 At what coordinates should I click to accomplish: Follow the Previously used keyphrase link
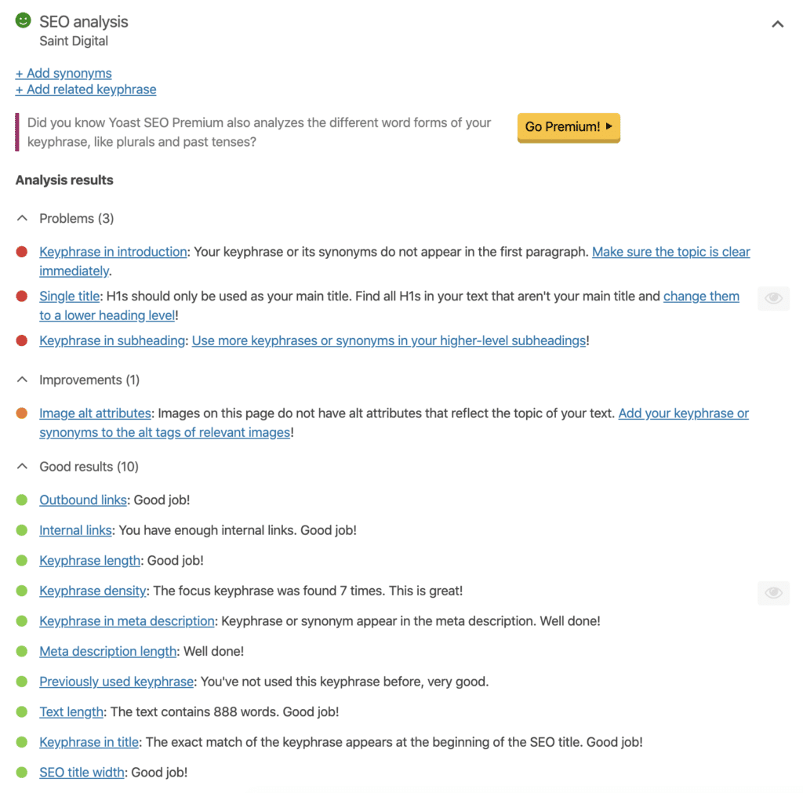click(116, 682)
